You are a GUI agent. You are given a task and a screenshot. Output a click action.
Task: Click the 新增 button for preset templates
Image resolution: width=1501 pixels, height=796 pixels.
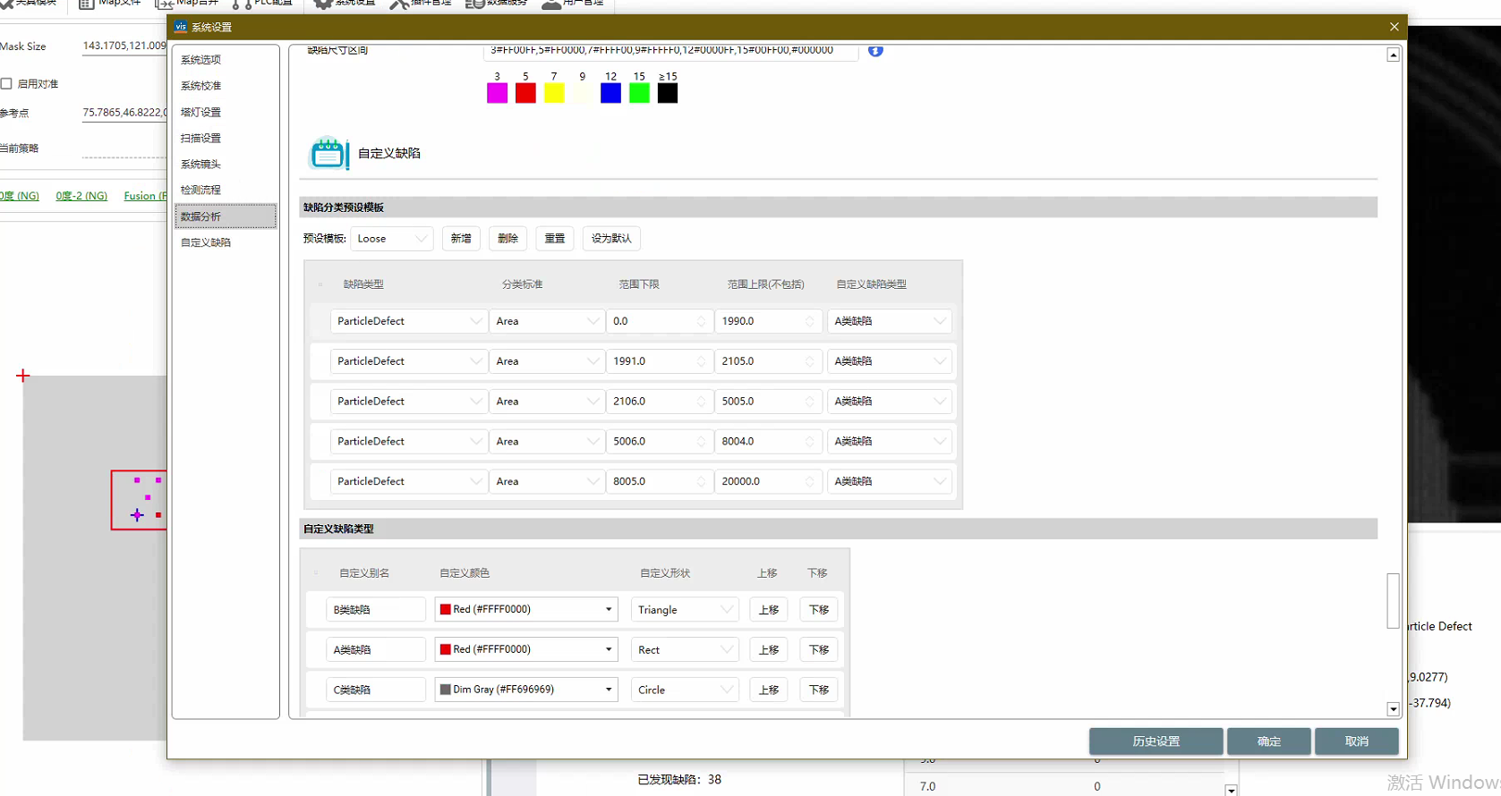click(461, 239)
